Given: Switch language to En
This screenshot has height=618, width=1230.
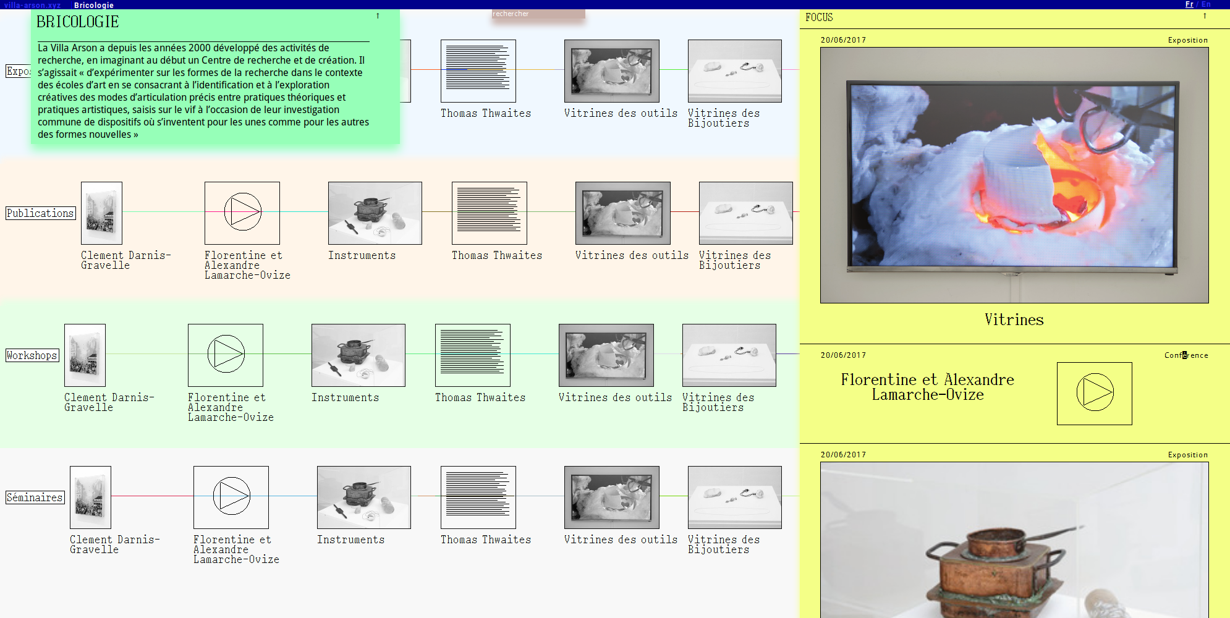Looking at the screenshot, I should 1205,4.
